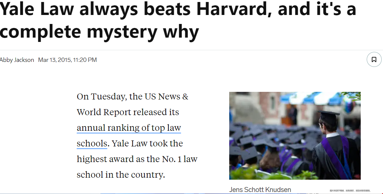Click the word 'Harvard' in the headline

(x=234, y=9)
